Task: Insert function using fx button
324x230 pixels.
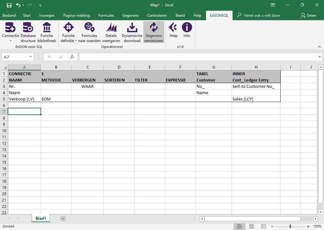Action: click(x=72, y=57)
